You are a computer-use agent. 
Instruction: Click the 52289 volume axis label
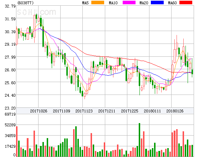click(x=10, y=125)
